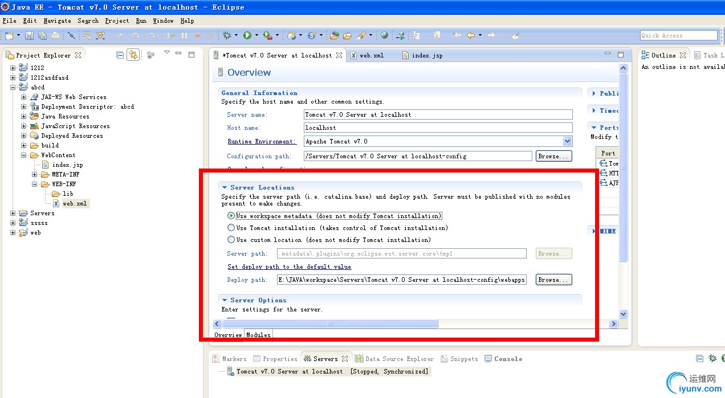Image resolution: width=725 pixels, height=398 pixels.
Task: Open the Runtime Environment dropdown
Action: click(x=567, y=141)
